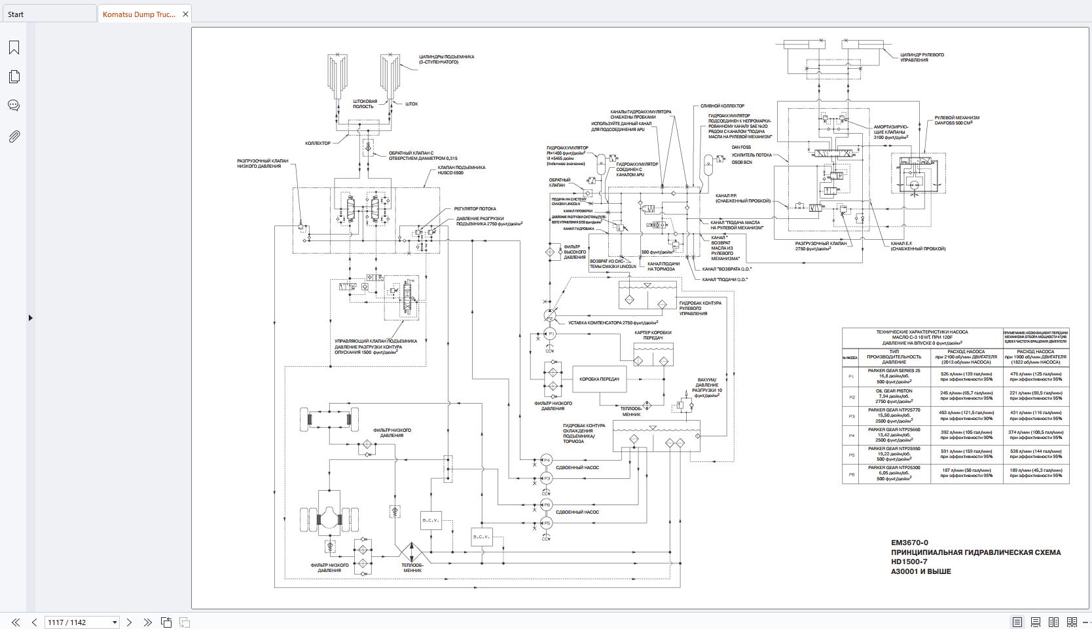Click the 1117 / 1142 page number field
The width and height of the screenshot is (1092, 629).
(76, 622)
